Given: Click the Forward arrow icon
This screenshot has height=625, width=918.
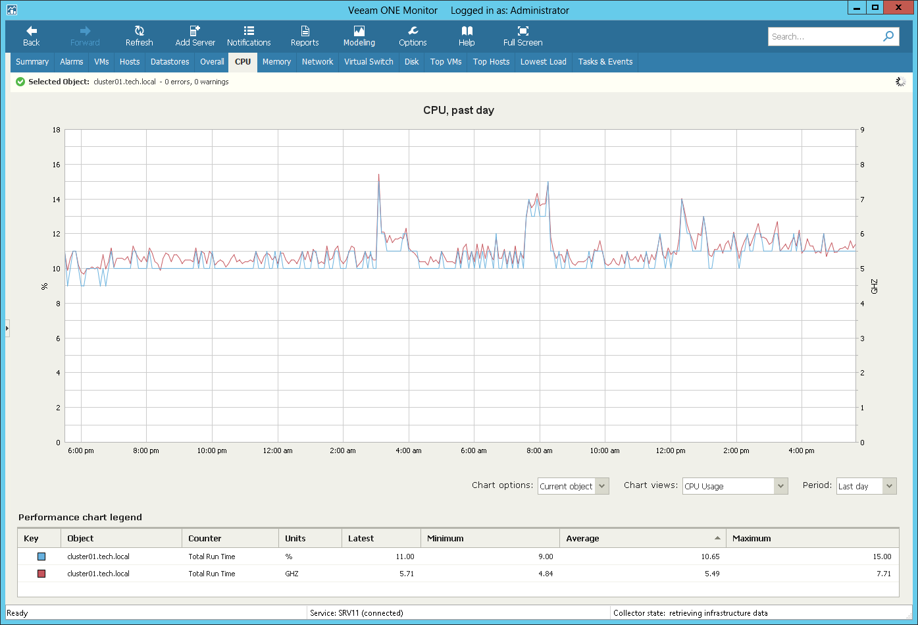Looking at the screenshot, I should [x=85, y=31].
